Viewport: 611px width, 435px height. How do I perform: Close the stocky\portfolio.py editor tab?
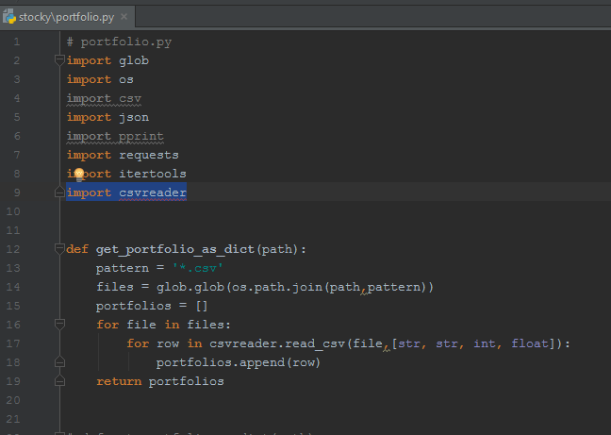coord(124,17)
